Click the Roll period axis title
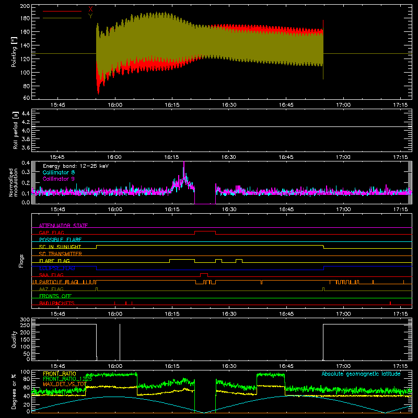The width and height of the screenshot is (418, 418). (x=15, y=130)
